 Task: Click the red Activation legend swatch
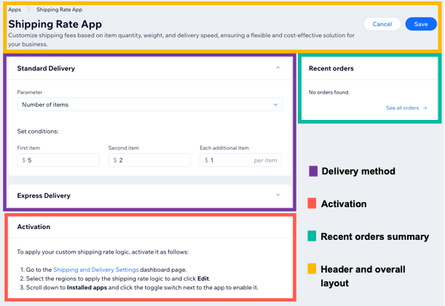tap(312, 204)
